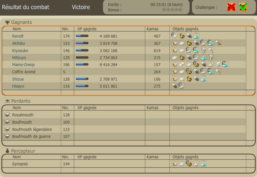The width and height of the screenshot is (257, 177).
Task: Click Mitsuyo's eye item
Action: (x=211, y=57)
